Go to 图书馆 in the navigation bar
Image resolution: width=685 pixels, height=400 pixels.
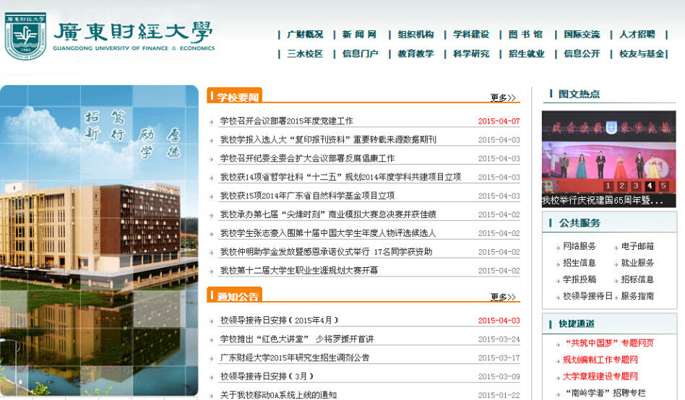[x=525, y=34]
